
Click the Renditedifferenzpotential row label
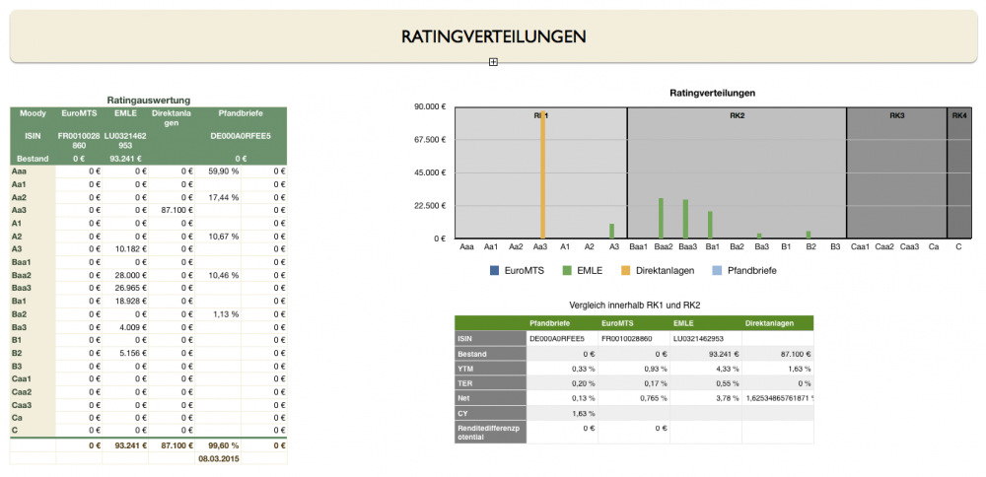point(490,432)
